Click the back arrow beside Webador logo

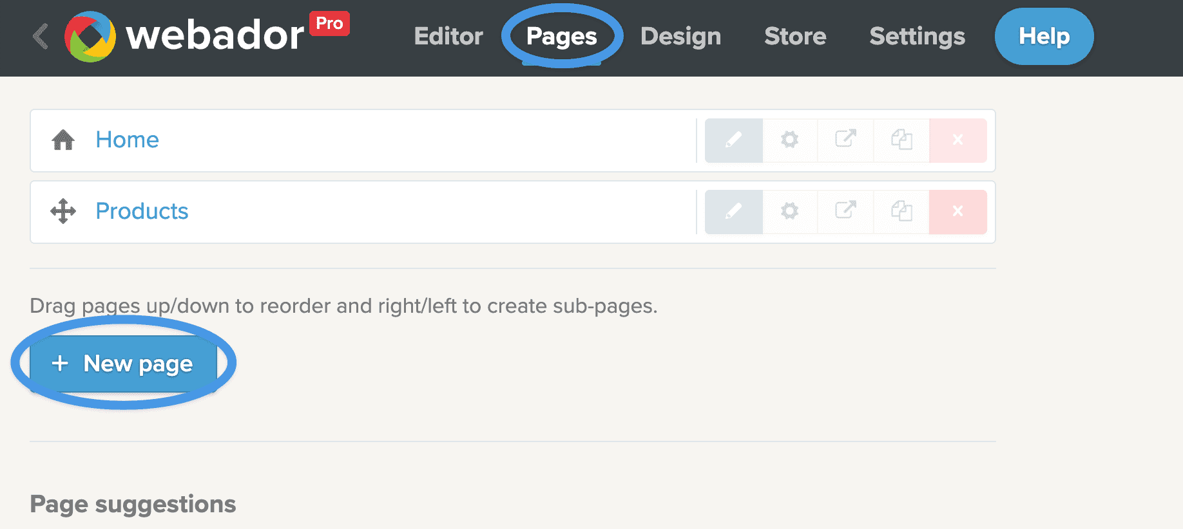point(41,36)
